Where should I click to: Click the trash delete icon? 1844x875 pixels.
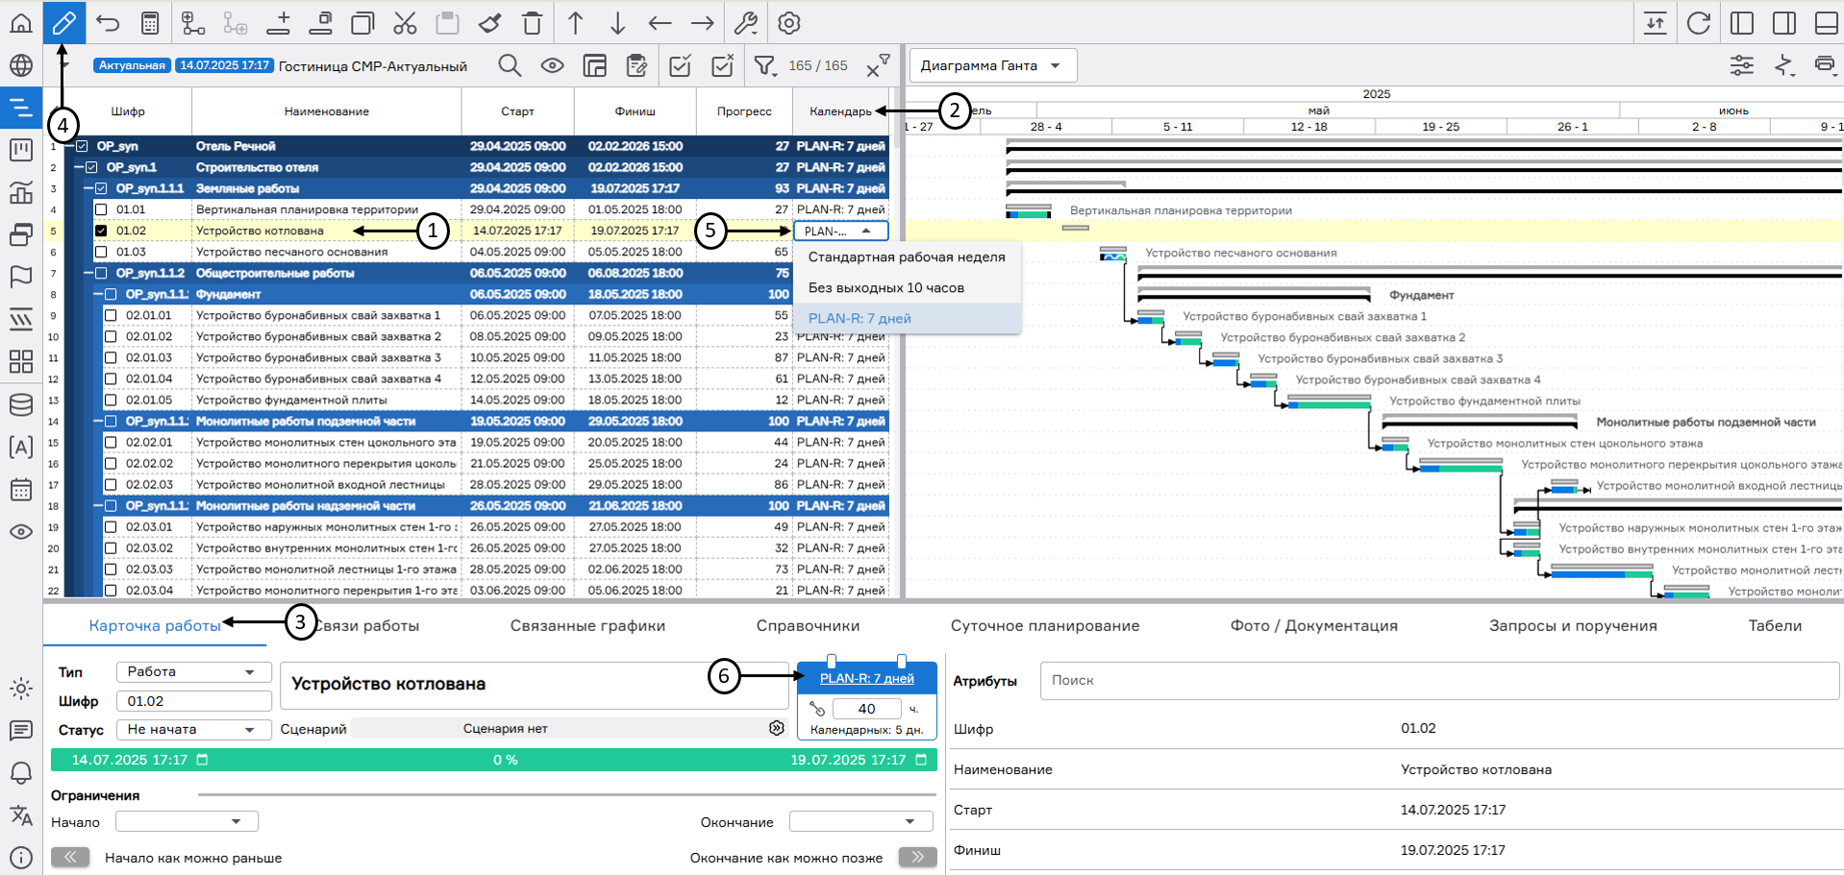point(532,23)
